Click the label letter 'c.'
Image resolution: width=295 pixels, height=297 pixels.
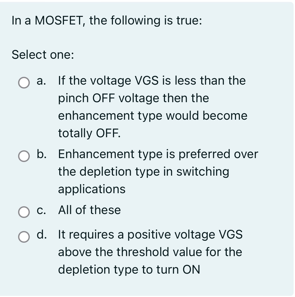pyautogui.click(x=40, y=211)
